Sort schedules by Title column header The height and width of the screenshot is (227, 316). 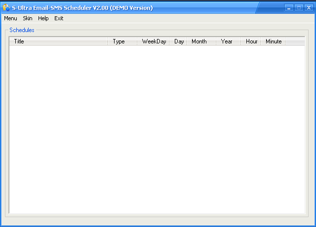(58, 41)
